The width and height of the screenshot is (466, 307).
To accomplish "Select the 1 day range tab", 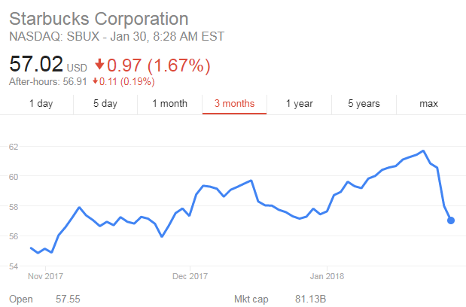I will tap(41, 104).
